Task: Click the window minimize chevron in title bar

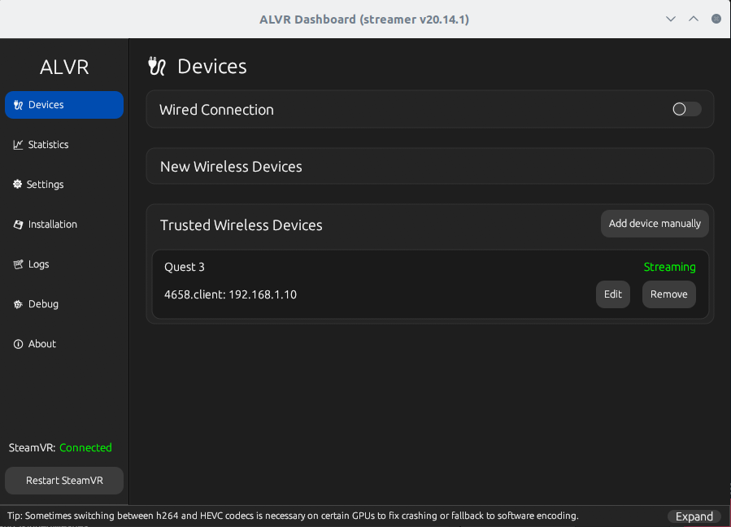Action: click(x=670, y=18)
